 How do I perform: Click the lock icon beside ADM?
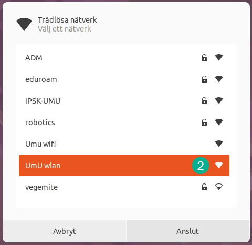coord(204,58)
